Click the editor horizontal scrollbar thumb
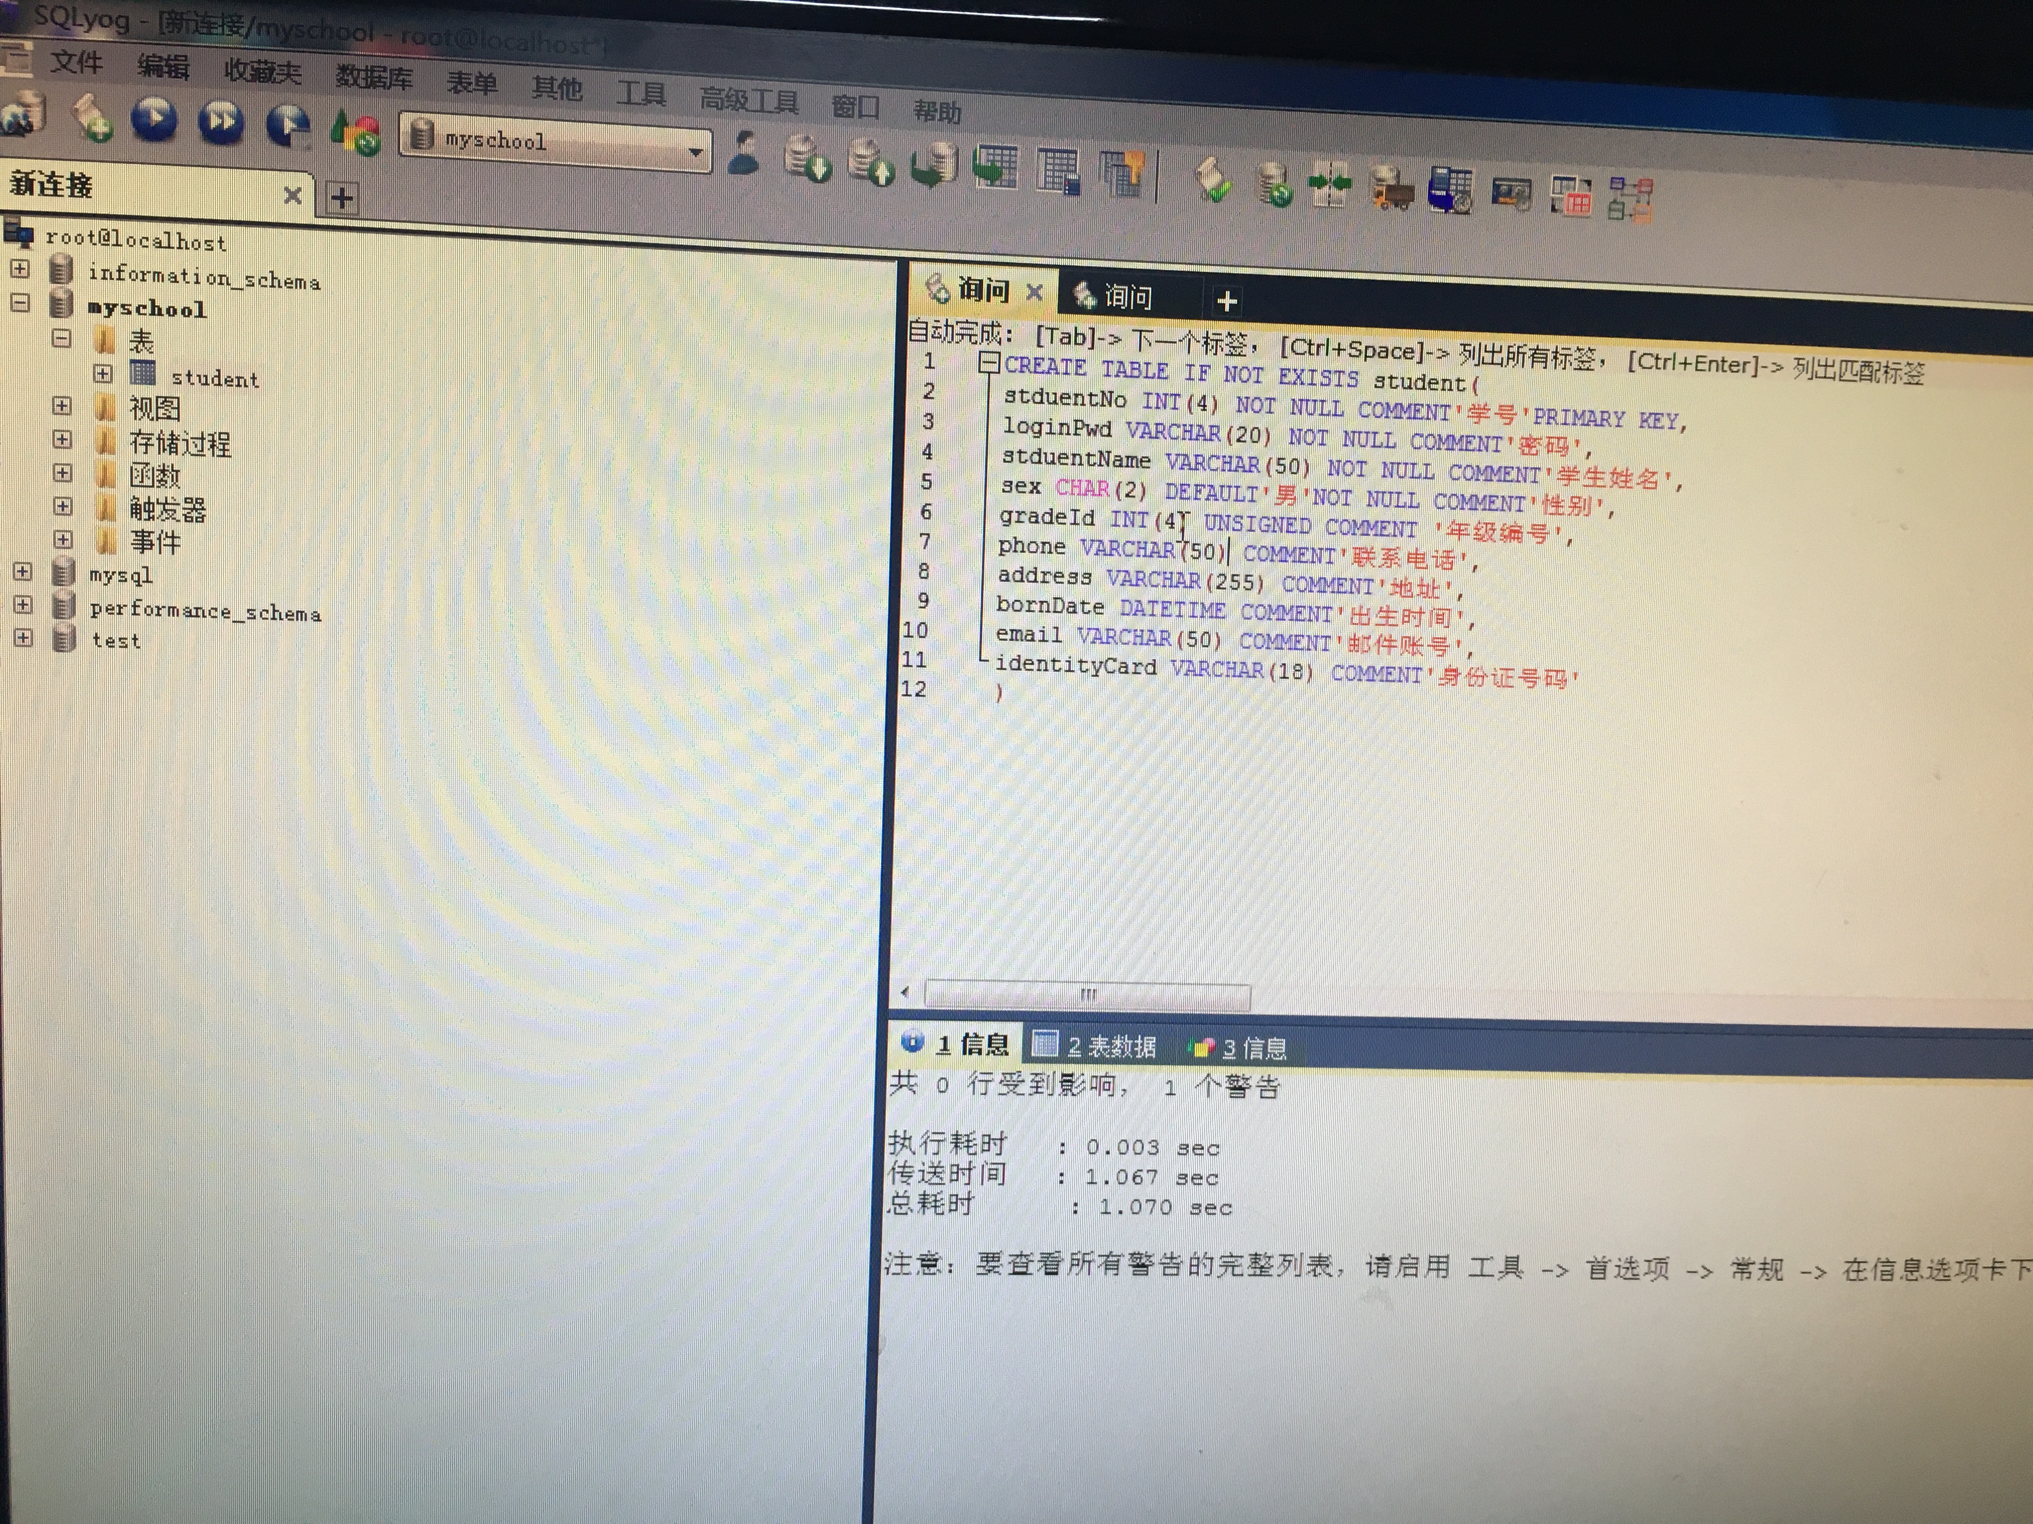Viewport: 2033px width, 1524px height. (x=1087, y=995)
